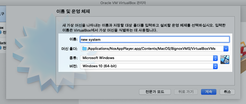Open the Windows 10 (64-bit) version dropdown
The height and width of the screenshot is (104, 246).
click(x=149, y=66)
